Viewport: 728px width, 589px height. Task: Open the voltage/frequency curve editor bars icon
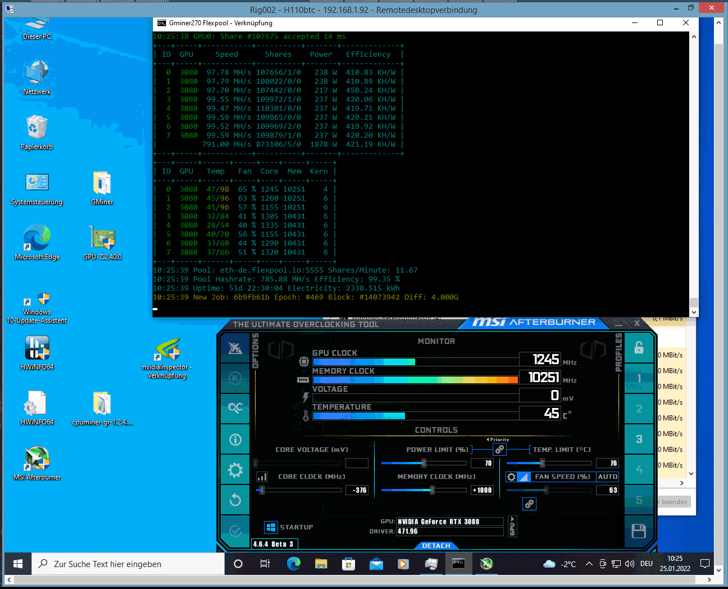(x=262, y=477)
